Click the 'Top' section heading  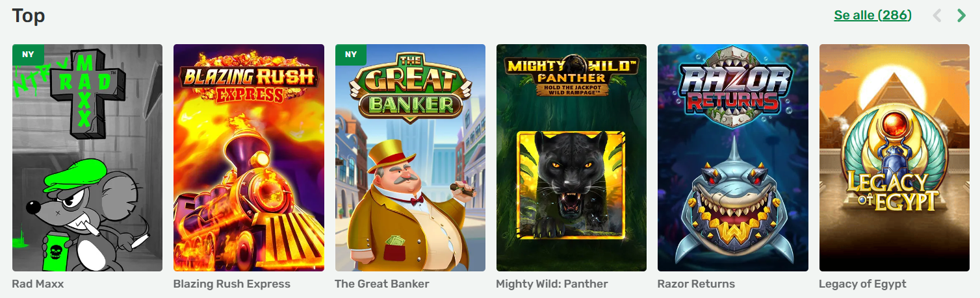[29, 16]
